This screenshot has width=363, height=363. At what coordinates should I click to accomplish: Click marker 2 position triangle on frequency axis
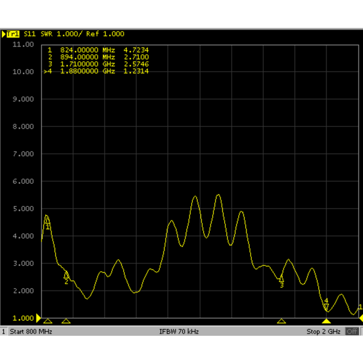click(66, 321)
